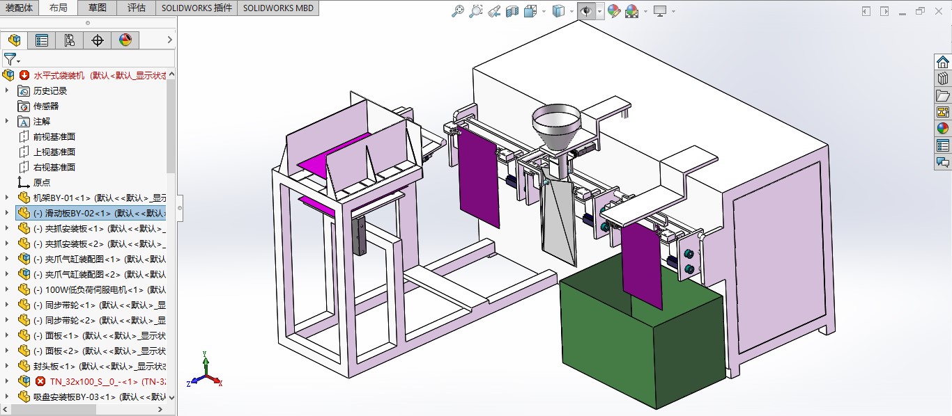Expand the 注解 folder
The width and height of the screenshot is (952, 416).
[8, 121]
